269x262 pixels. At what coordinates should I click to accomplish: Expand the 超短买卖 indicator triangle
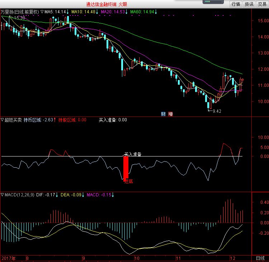click(x=2, y=120)
